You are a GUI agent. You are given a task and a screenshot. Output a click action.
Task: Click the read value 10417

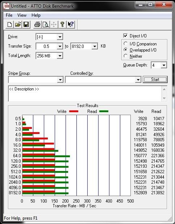pos(159,119)
